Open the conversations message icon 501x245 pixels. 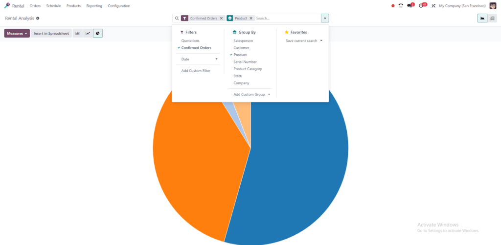point(410,6)
